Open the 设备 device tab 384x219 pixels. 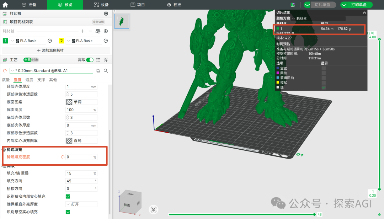click(x=101, y=5)
